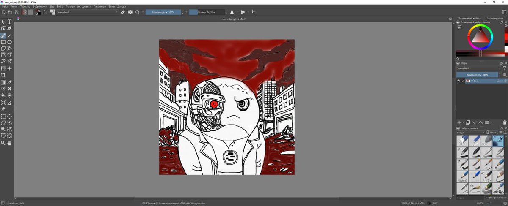The width and height of the screenshot is (508, 206).
Task: Open brush settings editor in toolbar
Action: 45,12
